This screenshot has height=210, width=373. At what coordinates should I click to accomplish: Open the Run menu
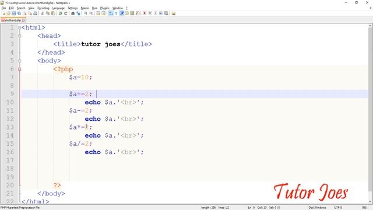(x=94, y=8)
